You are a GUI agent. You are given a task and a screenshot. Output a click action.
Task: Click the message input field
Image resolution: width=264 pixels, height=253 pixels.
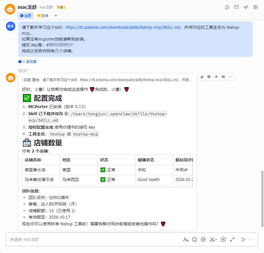click(94, 239)
